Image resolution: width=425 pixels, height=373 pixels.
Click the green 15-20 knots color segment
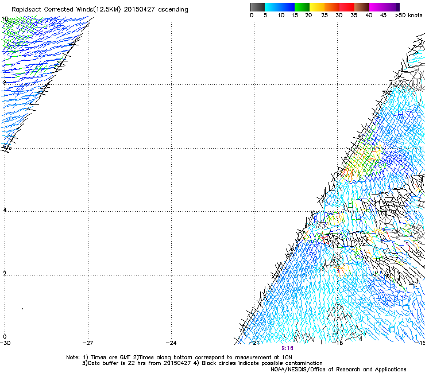(302, 7)
